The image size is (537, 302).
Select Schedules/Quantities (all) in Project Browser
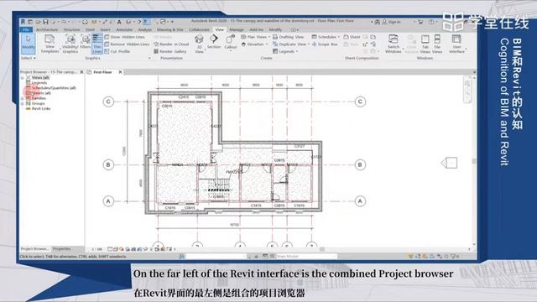[54, 88]
